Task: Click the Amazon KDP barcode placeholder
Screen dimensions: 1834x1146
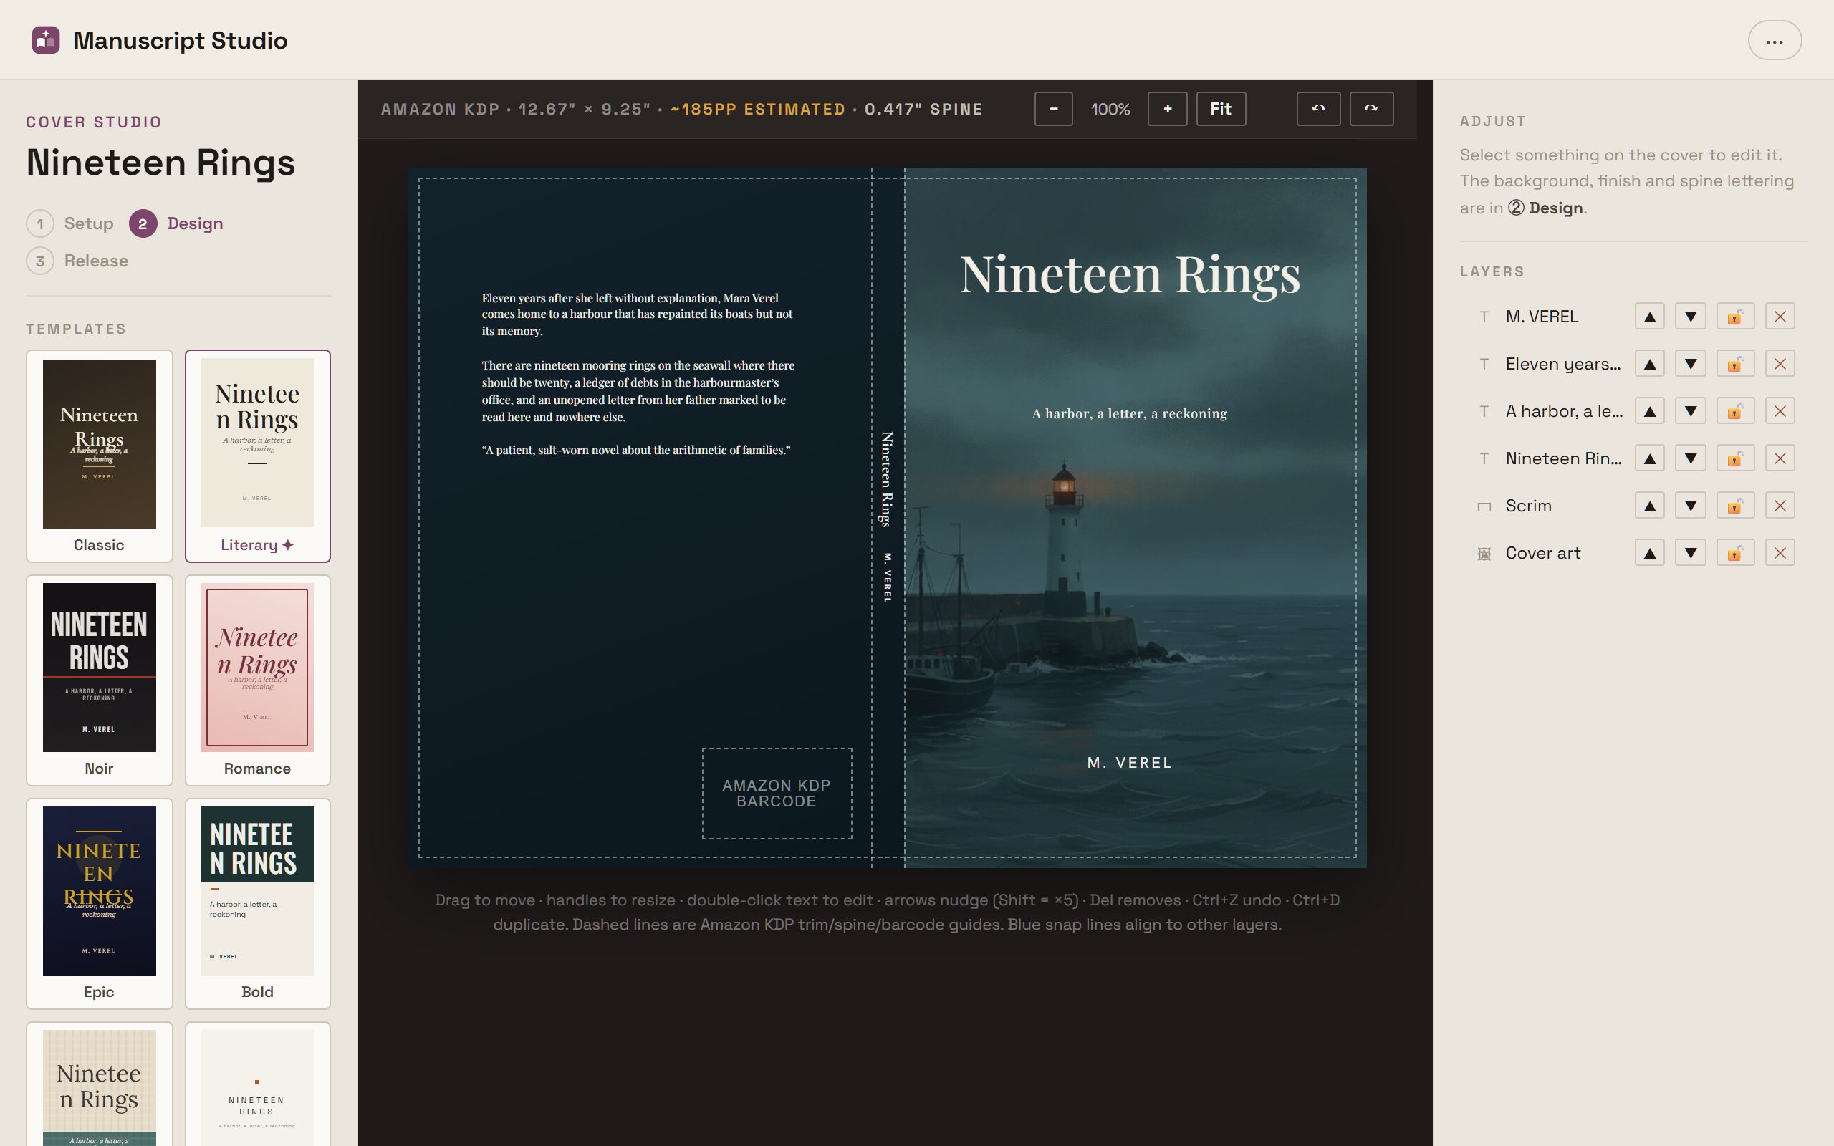Action: tap(777, 794)
